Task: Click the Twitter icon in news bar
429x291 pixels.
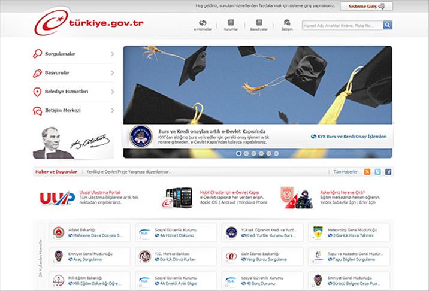Action: point(377,172)
